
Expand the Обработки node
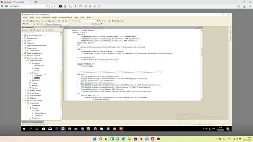[23, 43]
